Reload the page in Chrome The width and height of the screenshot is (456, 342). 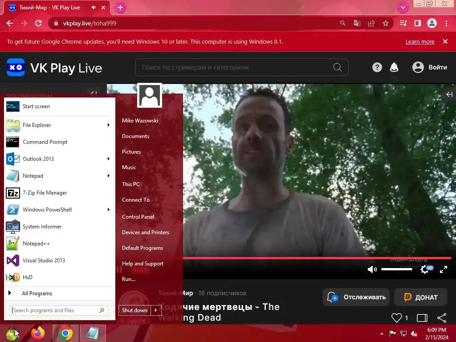(x=38, y=23)
